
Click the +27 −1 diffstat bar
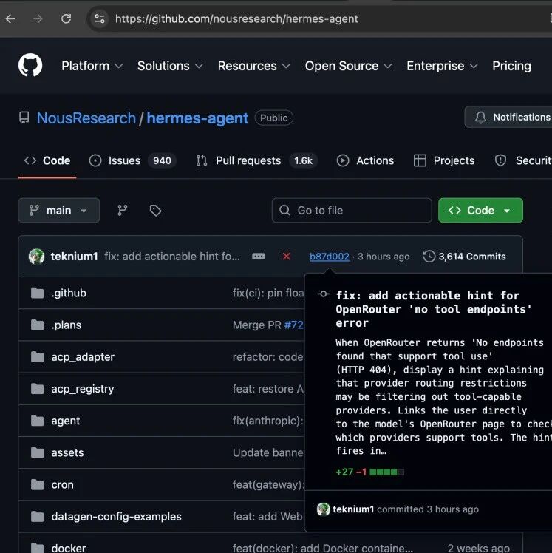369,472
